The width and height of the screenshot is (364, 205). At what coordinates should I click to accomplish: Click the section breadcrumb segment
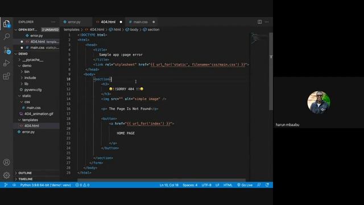153,30
